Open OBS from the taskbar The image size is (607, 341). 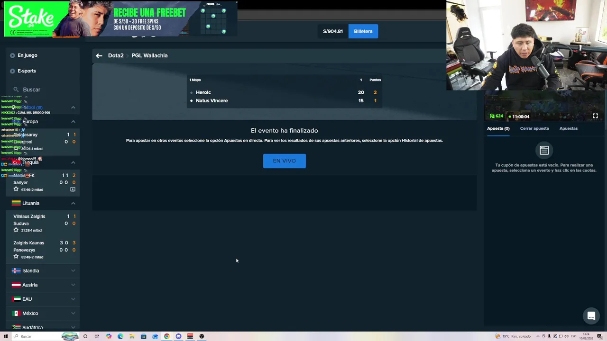(x=202, y=336)
